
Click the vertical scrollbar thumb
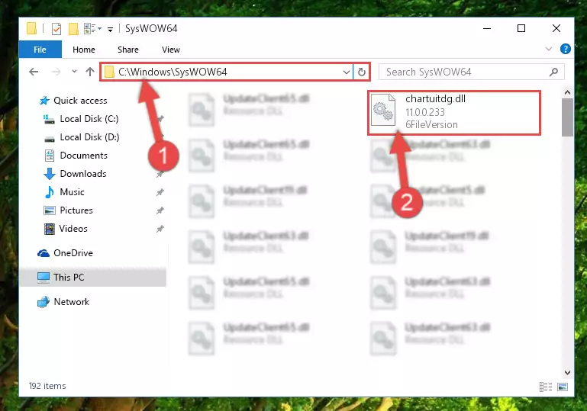pyautogui.click(x=567, y=117)
